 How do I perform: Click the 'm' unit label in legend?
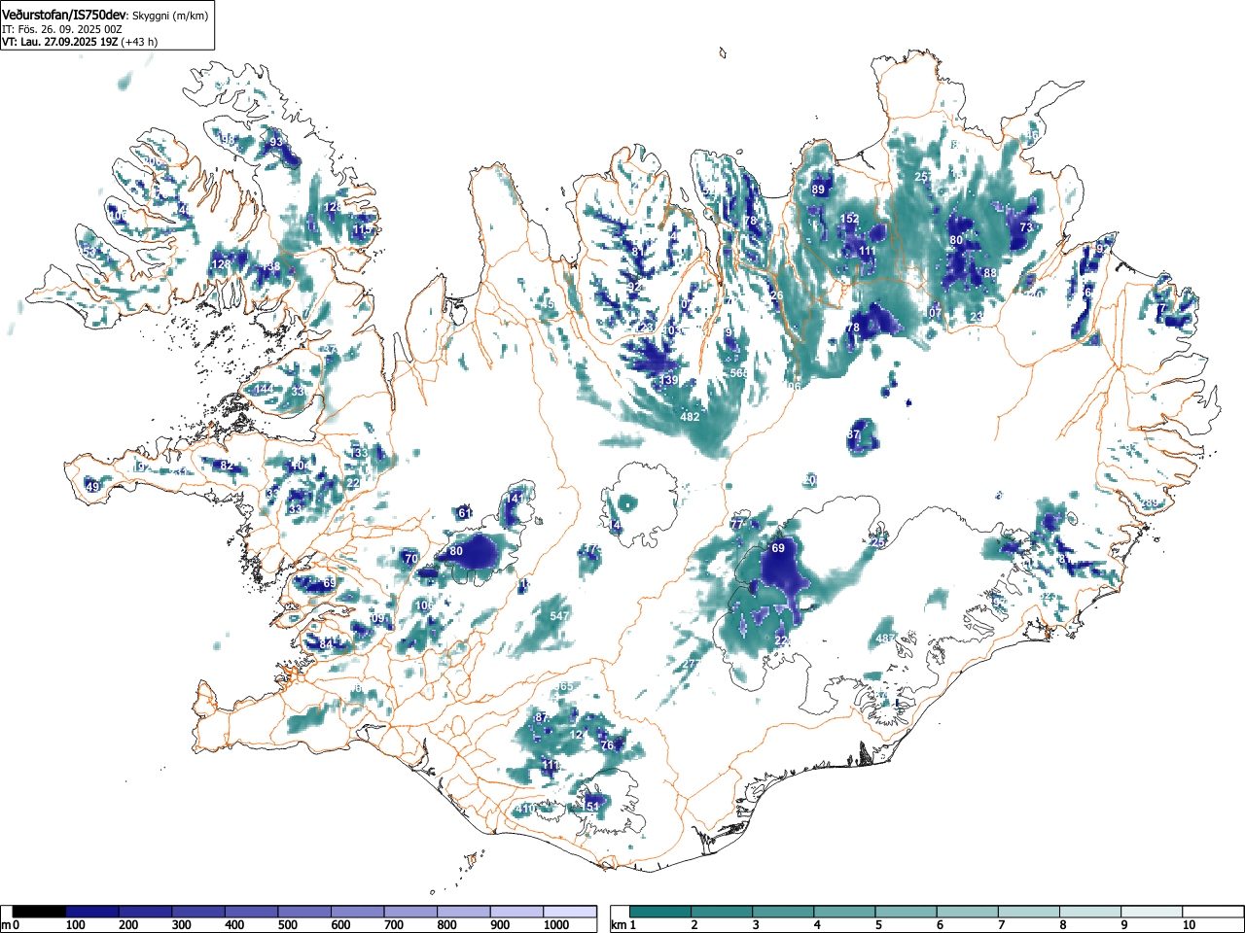(7, 925)
